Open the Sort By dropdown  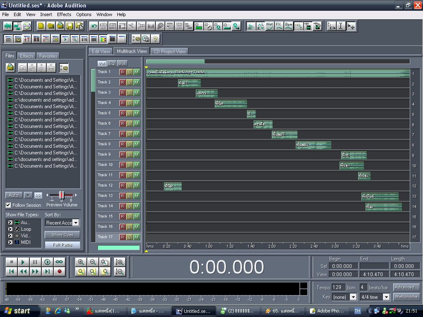pyautogui.click(x=76, y=222)
